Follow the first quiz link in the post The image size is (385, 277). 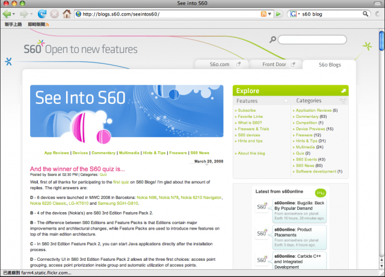(x=121, y=182)
